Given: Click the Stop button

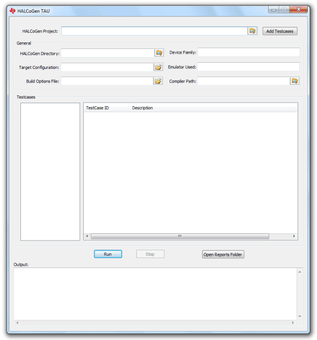Looking at the screenshot, I should coord(150,254).
